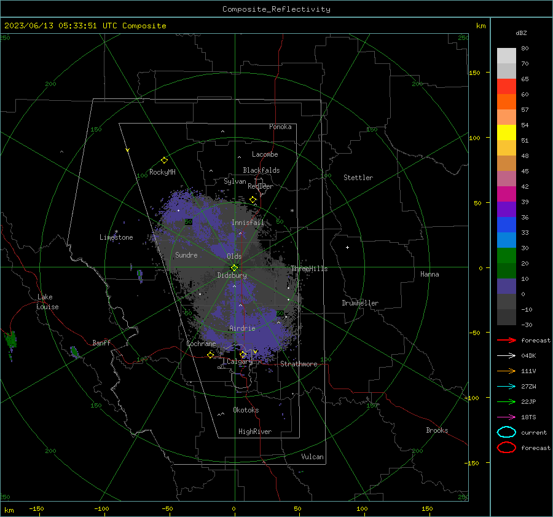The width and height of the screenshot is (553, 517).
Task: Pick the cyan 27ZW arrow legend icon
Action: coord(506,386)
